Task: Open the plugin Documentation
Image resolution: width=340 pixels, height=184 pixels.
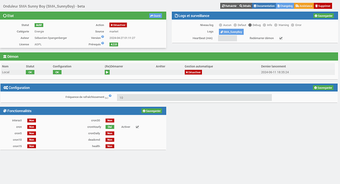Action: 264,6
